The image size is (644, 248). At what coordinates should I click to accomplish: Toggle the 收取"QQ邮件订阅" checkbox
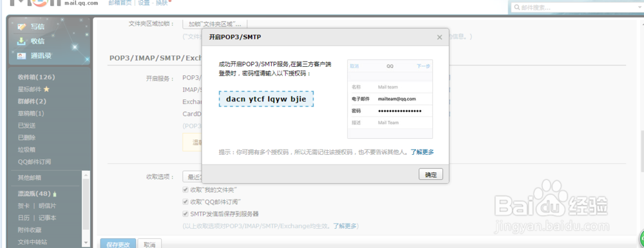(x=185, y=202)
